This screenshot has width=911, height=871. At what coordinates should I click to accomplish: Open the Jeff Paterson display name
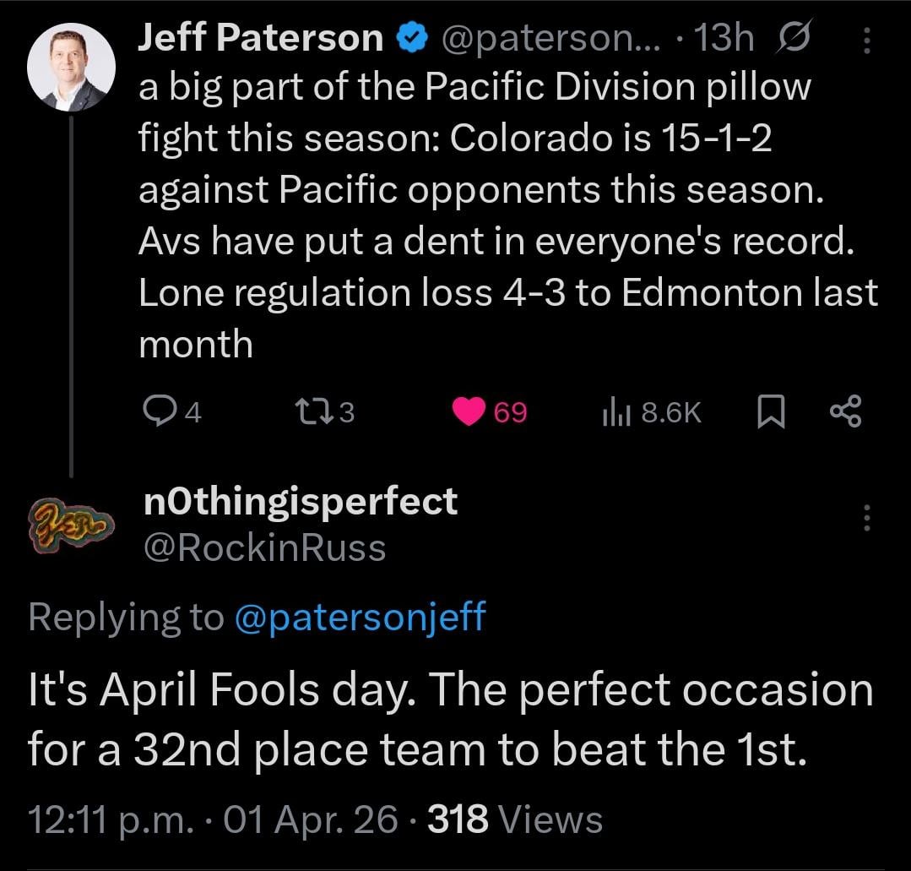point(261,38)
